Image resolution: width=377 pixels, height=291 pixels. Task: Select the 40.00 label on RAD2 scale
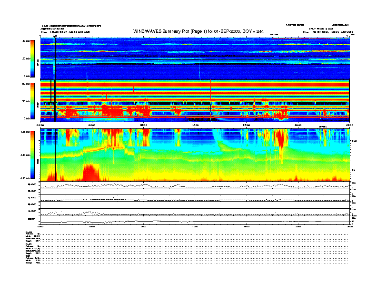(26, 41)
